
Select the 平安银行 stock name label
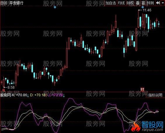coord(16,3)
